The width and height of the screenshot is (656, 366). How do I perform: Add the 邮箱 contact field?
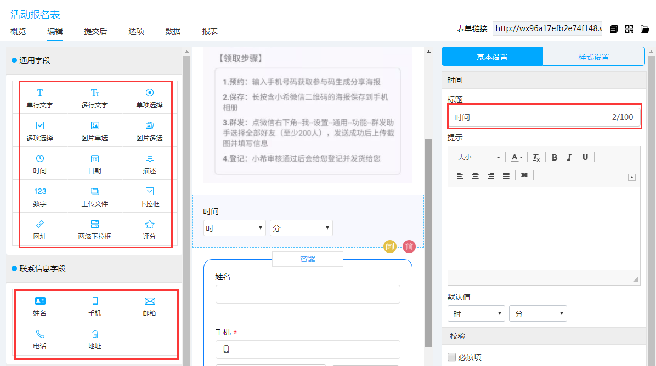click(x=149, y=306)
